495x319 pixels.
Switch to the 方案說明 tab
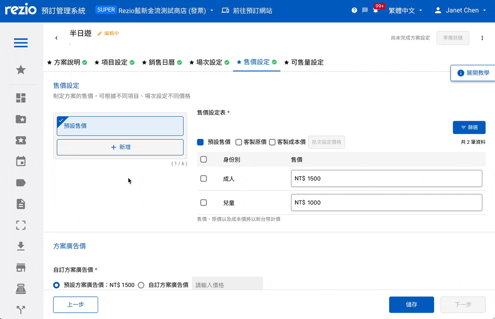click(x=67, y=62)
